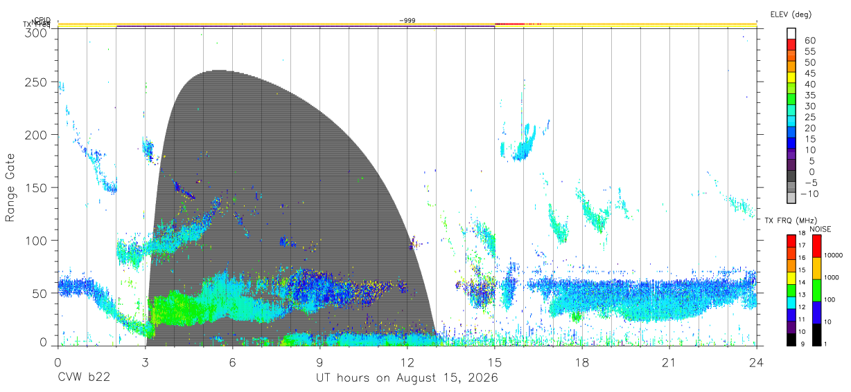This screenshot has width=851, height=392.
Task: Click the '100' tick on the Range Gate axis
Action: [x=36, y=240]
